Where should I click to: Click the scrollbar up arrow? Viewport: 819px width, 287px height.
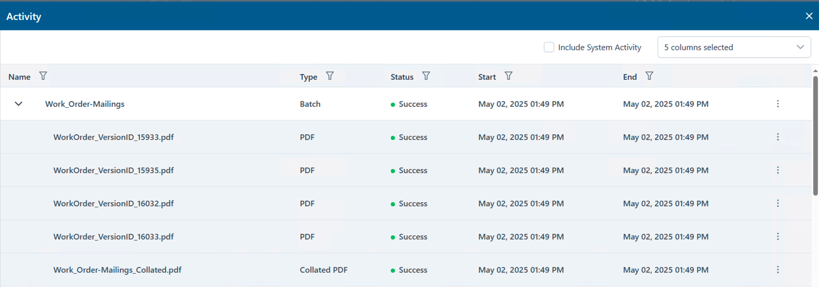point(815,70)
